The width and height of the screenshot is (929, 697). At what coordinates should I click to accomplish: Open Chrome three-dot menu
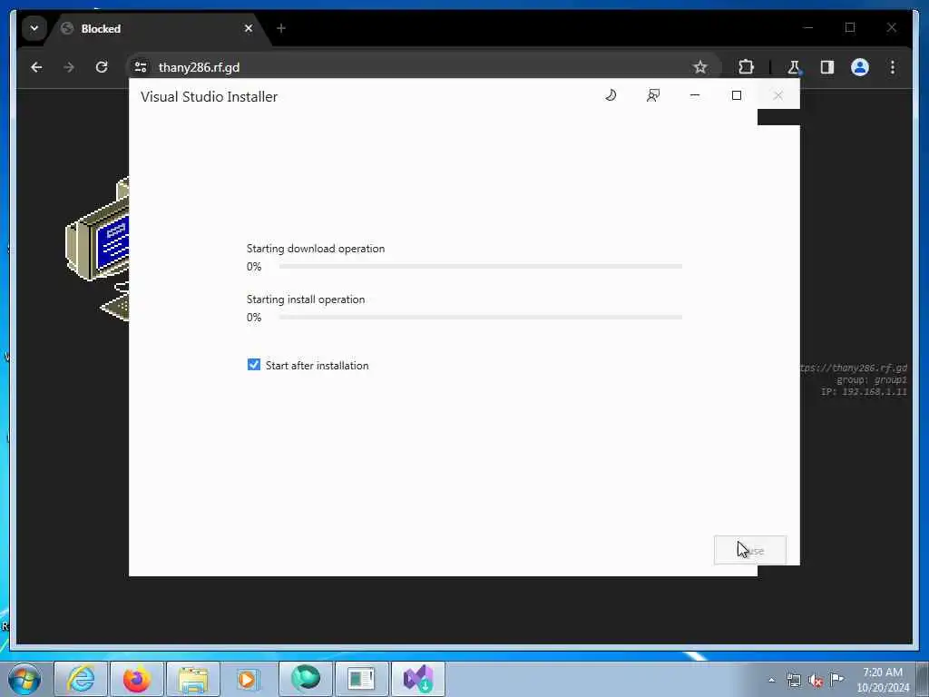[x=893, y=67]
